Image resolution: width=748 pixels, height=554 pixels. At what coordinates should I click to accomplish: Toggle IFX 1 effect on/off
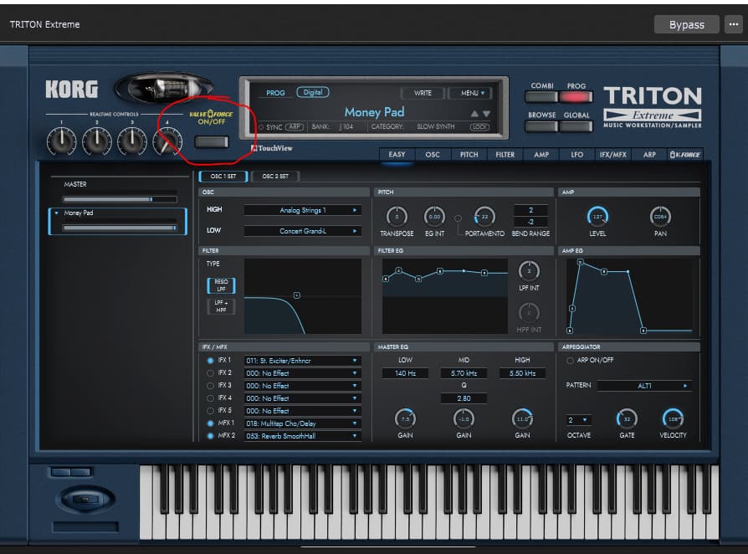(x=210, y=361)
